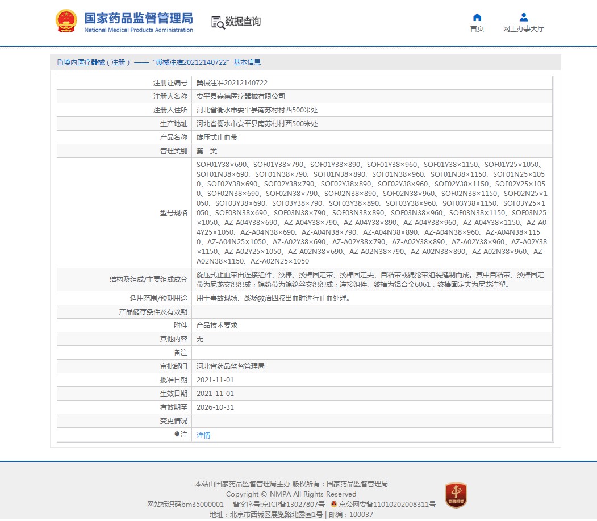Select expiry date 2026-10-31

(215, 407)
